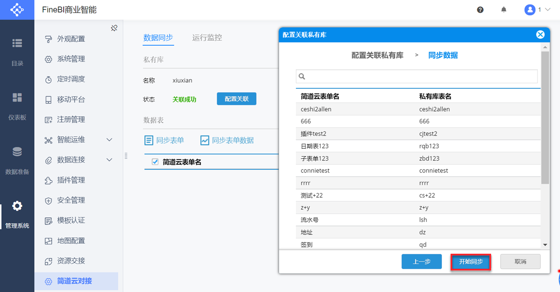Select the 地址 row
Viewport: 560px width, 292px height.
point(418,232)
